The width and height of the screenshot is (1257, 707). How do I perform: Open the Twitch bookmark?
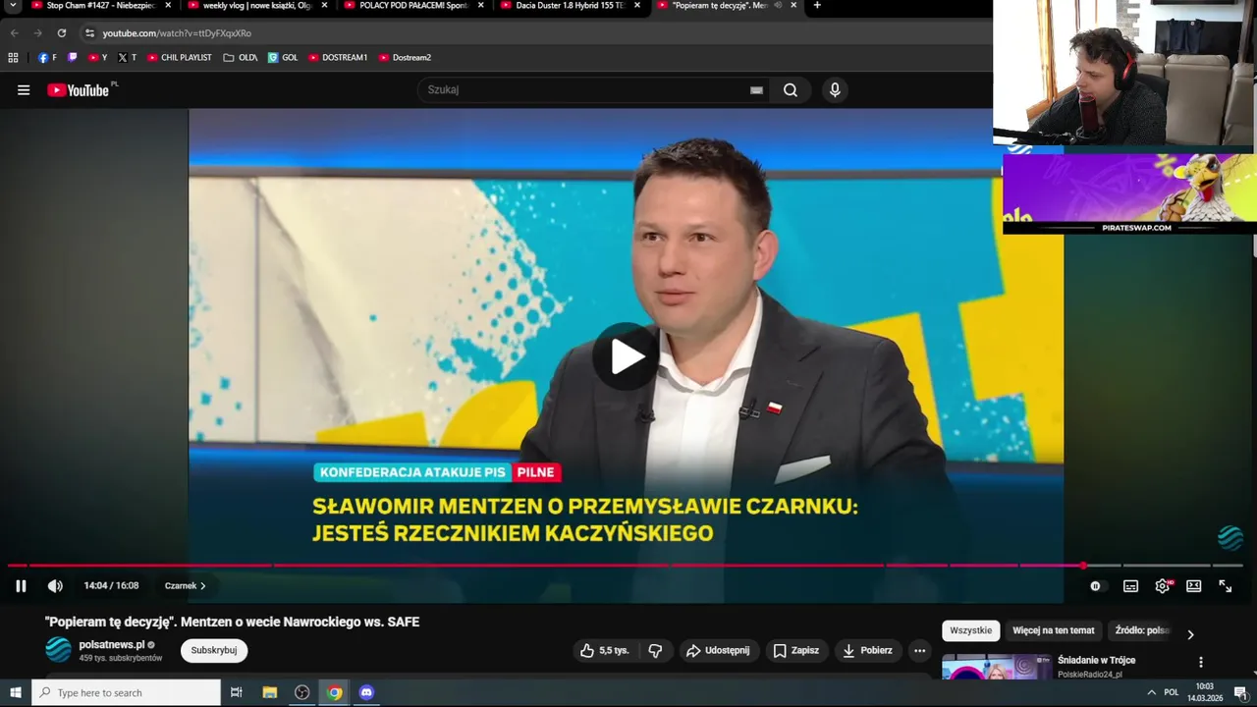tap(73, 58)
